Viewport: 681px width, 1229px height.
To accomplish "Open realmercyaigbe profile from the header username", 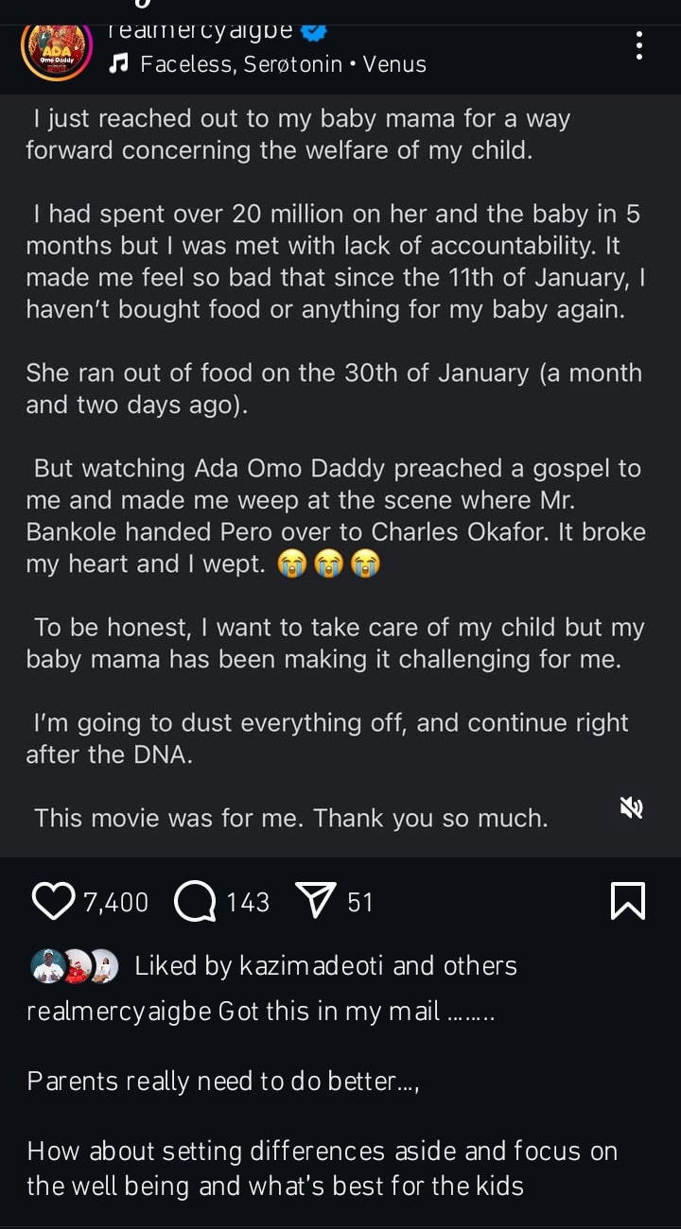I will coord(201,31).
